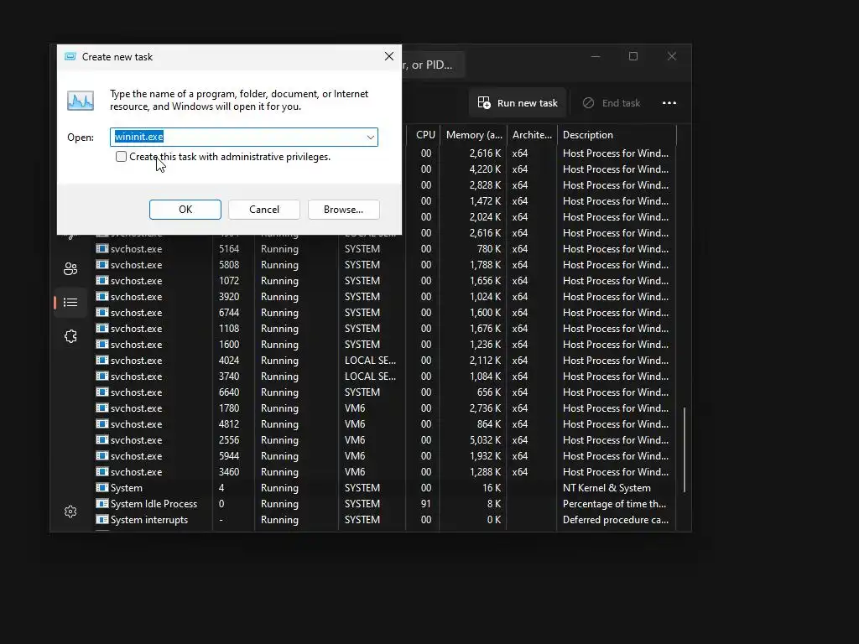The image size is (859, 644).
Task: Click the Run dialog graph icon
Action: click(81, 101)
